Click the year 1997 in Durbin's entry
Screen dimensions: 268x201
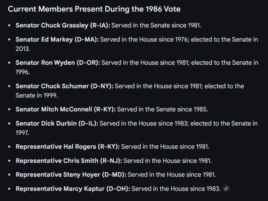coord(22,133)
